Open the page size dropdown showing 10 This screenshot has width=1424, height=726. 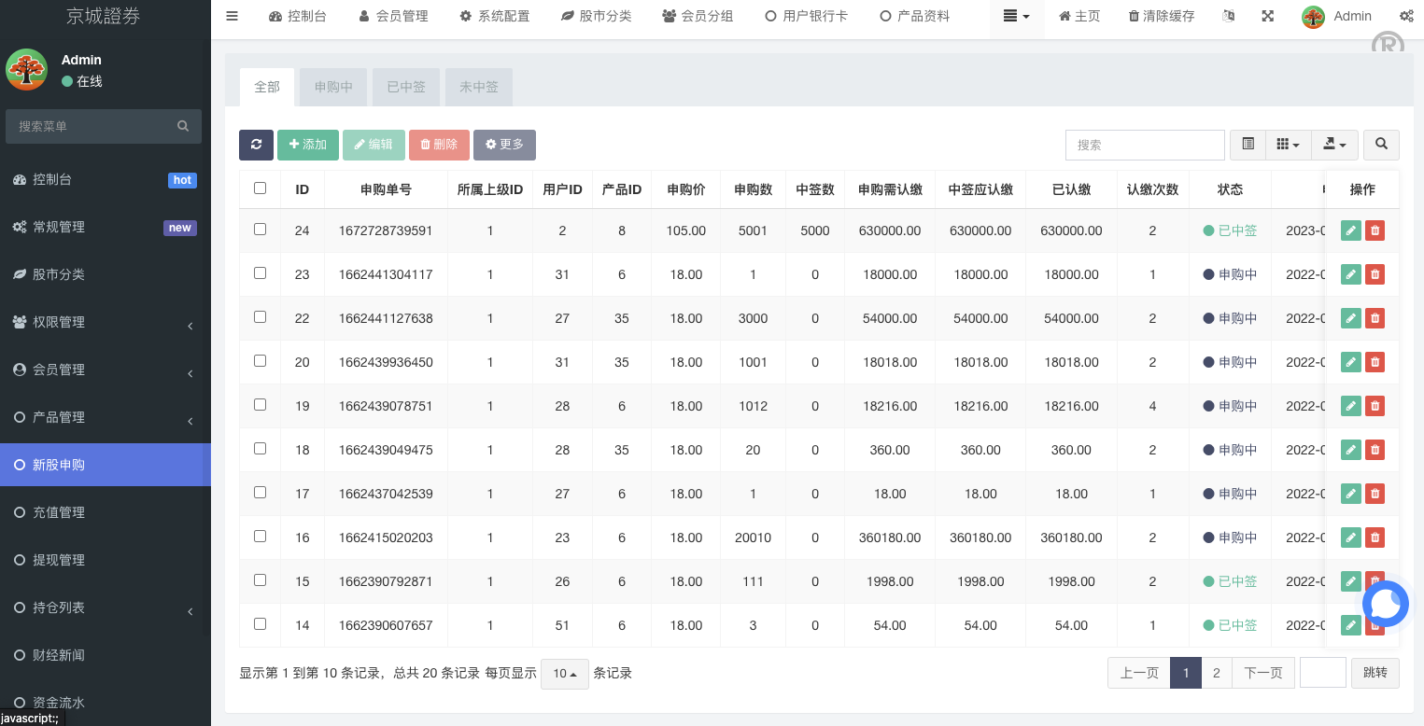coord(564,674)
